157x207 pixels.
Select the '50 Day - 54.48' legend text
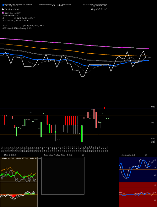[x=12, y=9]
